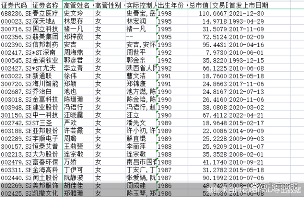Viewport: 304px width, 197px height.
Task: Select the value cell 72.5124
Action: coord(208,37)
